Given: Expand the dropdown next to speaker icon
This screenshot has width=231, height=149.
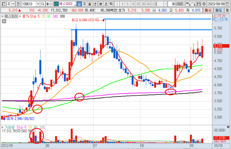Looking at the screenshot, I should [52, 4].
